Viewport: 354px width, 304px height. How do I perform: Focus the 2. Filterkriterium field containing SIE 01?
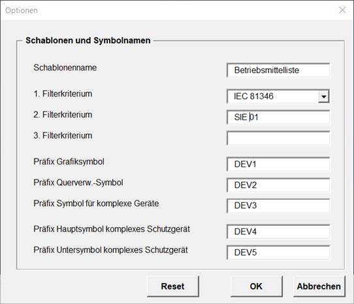coord(278,117)
